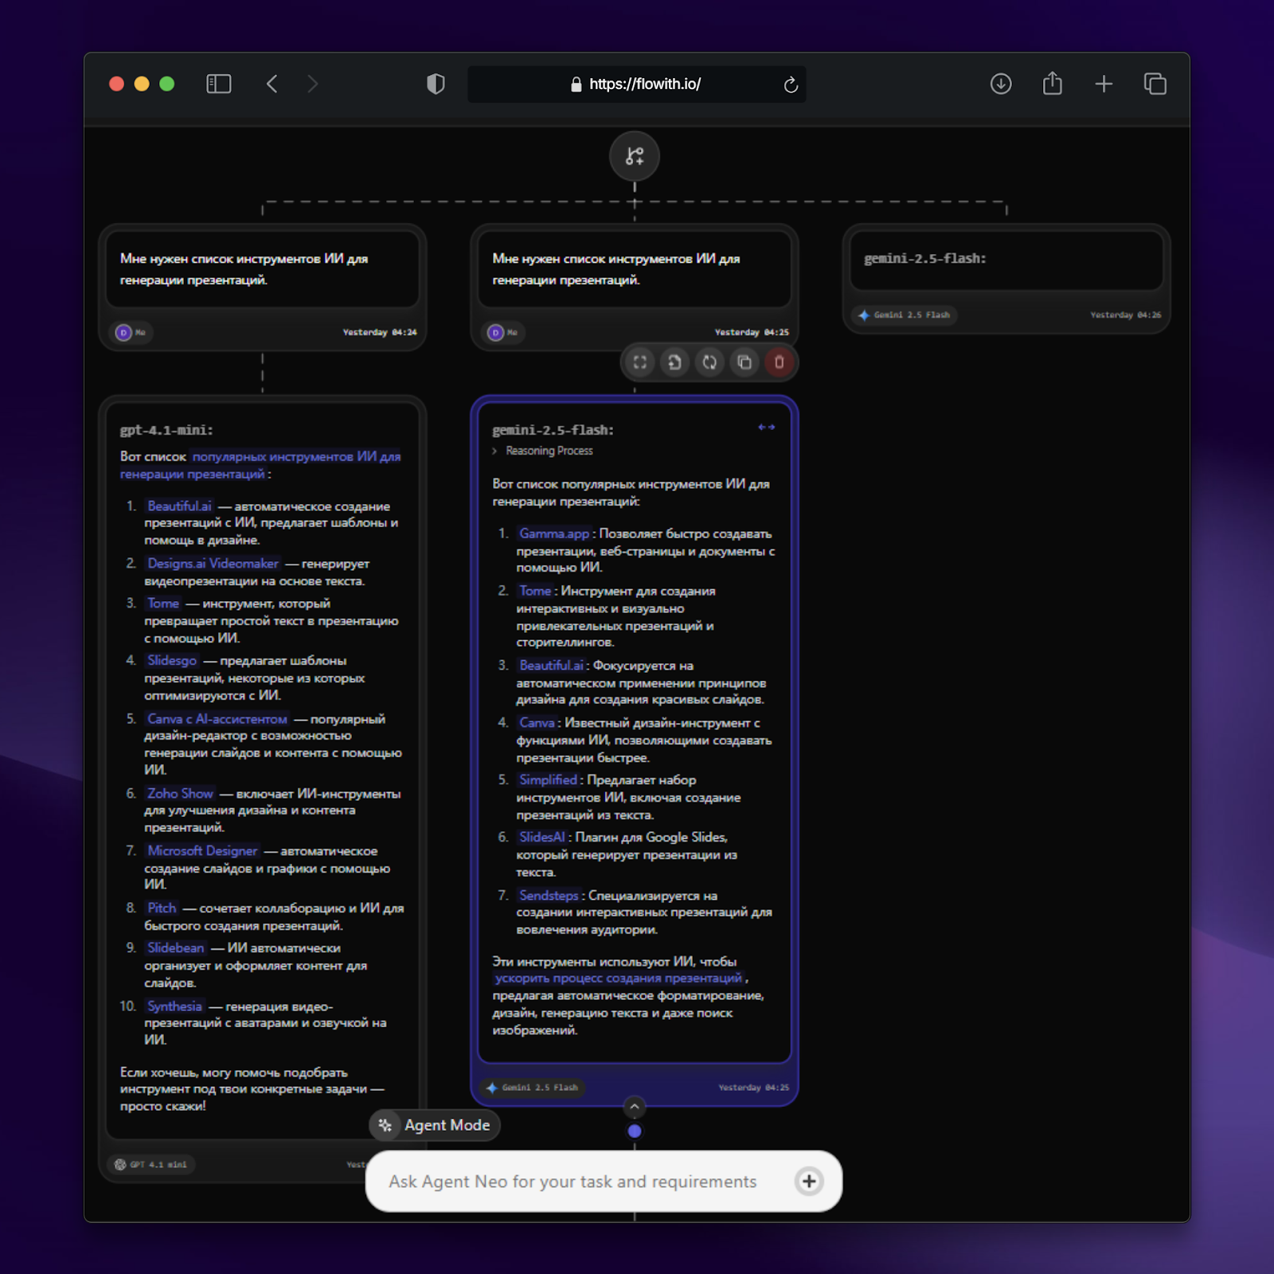Open the Slidesgo link
This screenshot has width=1274, height=1274.
[x=172, y=660]
